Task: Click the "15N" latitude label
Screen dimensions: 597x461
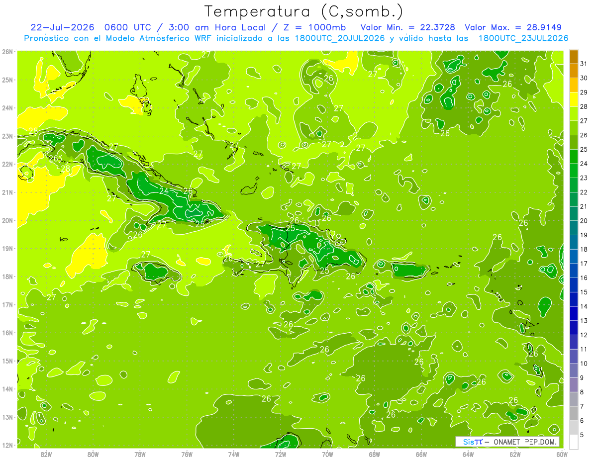Action: point(7,361)
